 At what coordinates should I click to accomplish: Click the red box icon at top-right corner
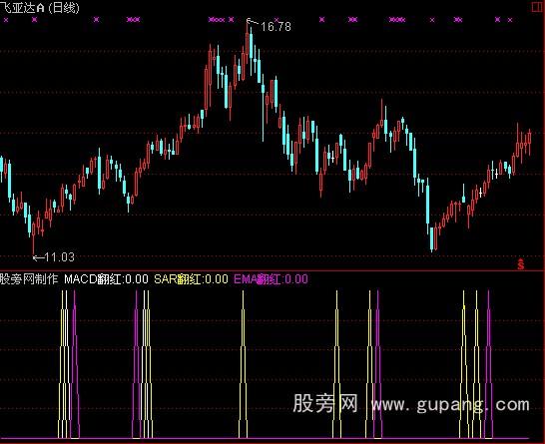[538, 7]
